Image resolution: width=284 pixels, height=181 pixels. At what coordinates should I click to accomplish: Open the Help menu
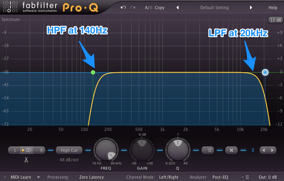[273, 7]
